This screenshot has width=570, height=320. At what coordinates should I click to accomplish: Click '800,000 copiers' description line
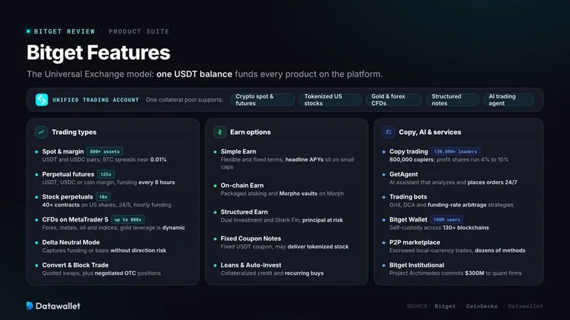click(449, 160)
